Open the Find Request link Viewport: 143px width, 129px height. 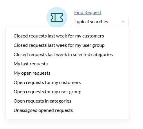88,12
